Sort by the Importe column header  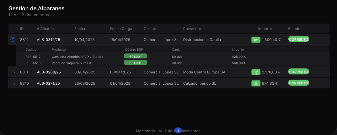coord(265,29)
